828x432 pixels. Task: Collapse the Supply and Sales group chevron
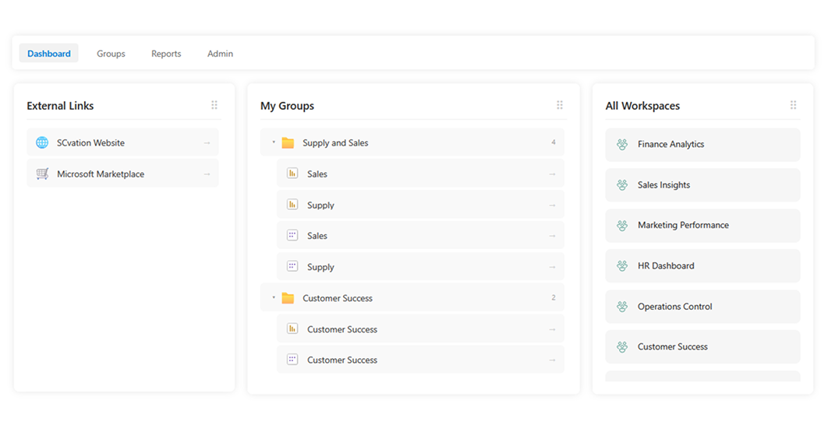pyautogui.click(x=274, y=142)
